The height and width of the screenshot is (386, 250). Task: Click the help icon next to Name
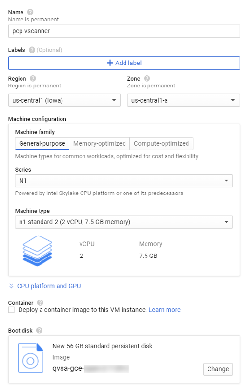point(30,12)
